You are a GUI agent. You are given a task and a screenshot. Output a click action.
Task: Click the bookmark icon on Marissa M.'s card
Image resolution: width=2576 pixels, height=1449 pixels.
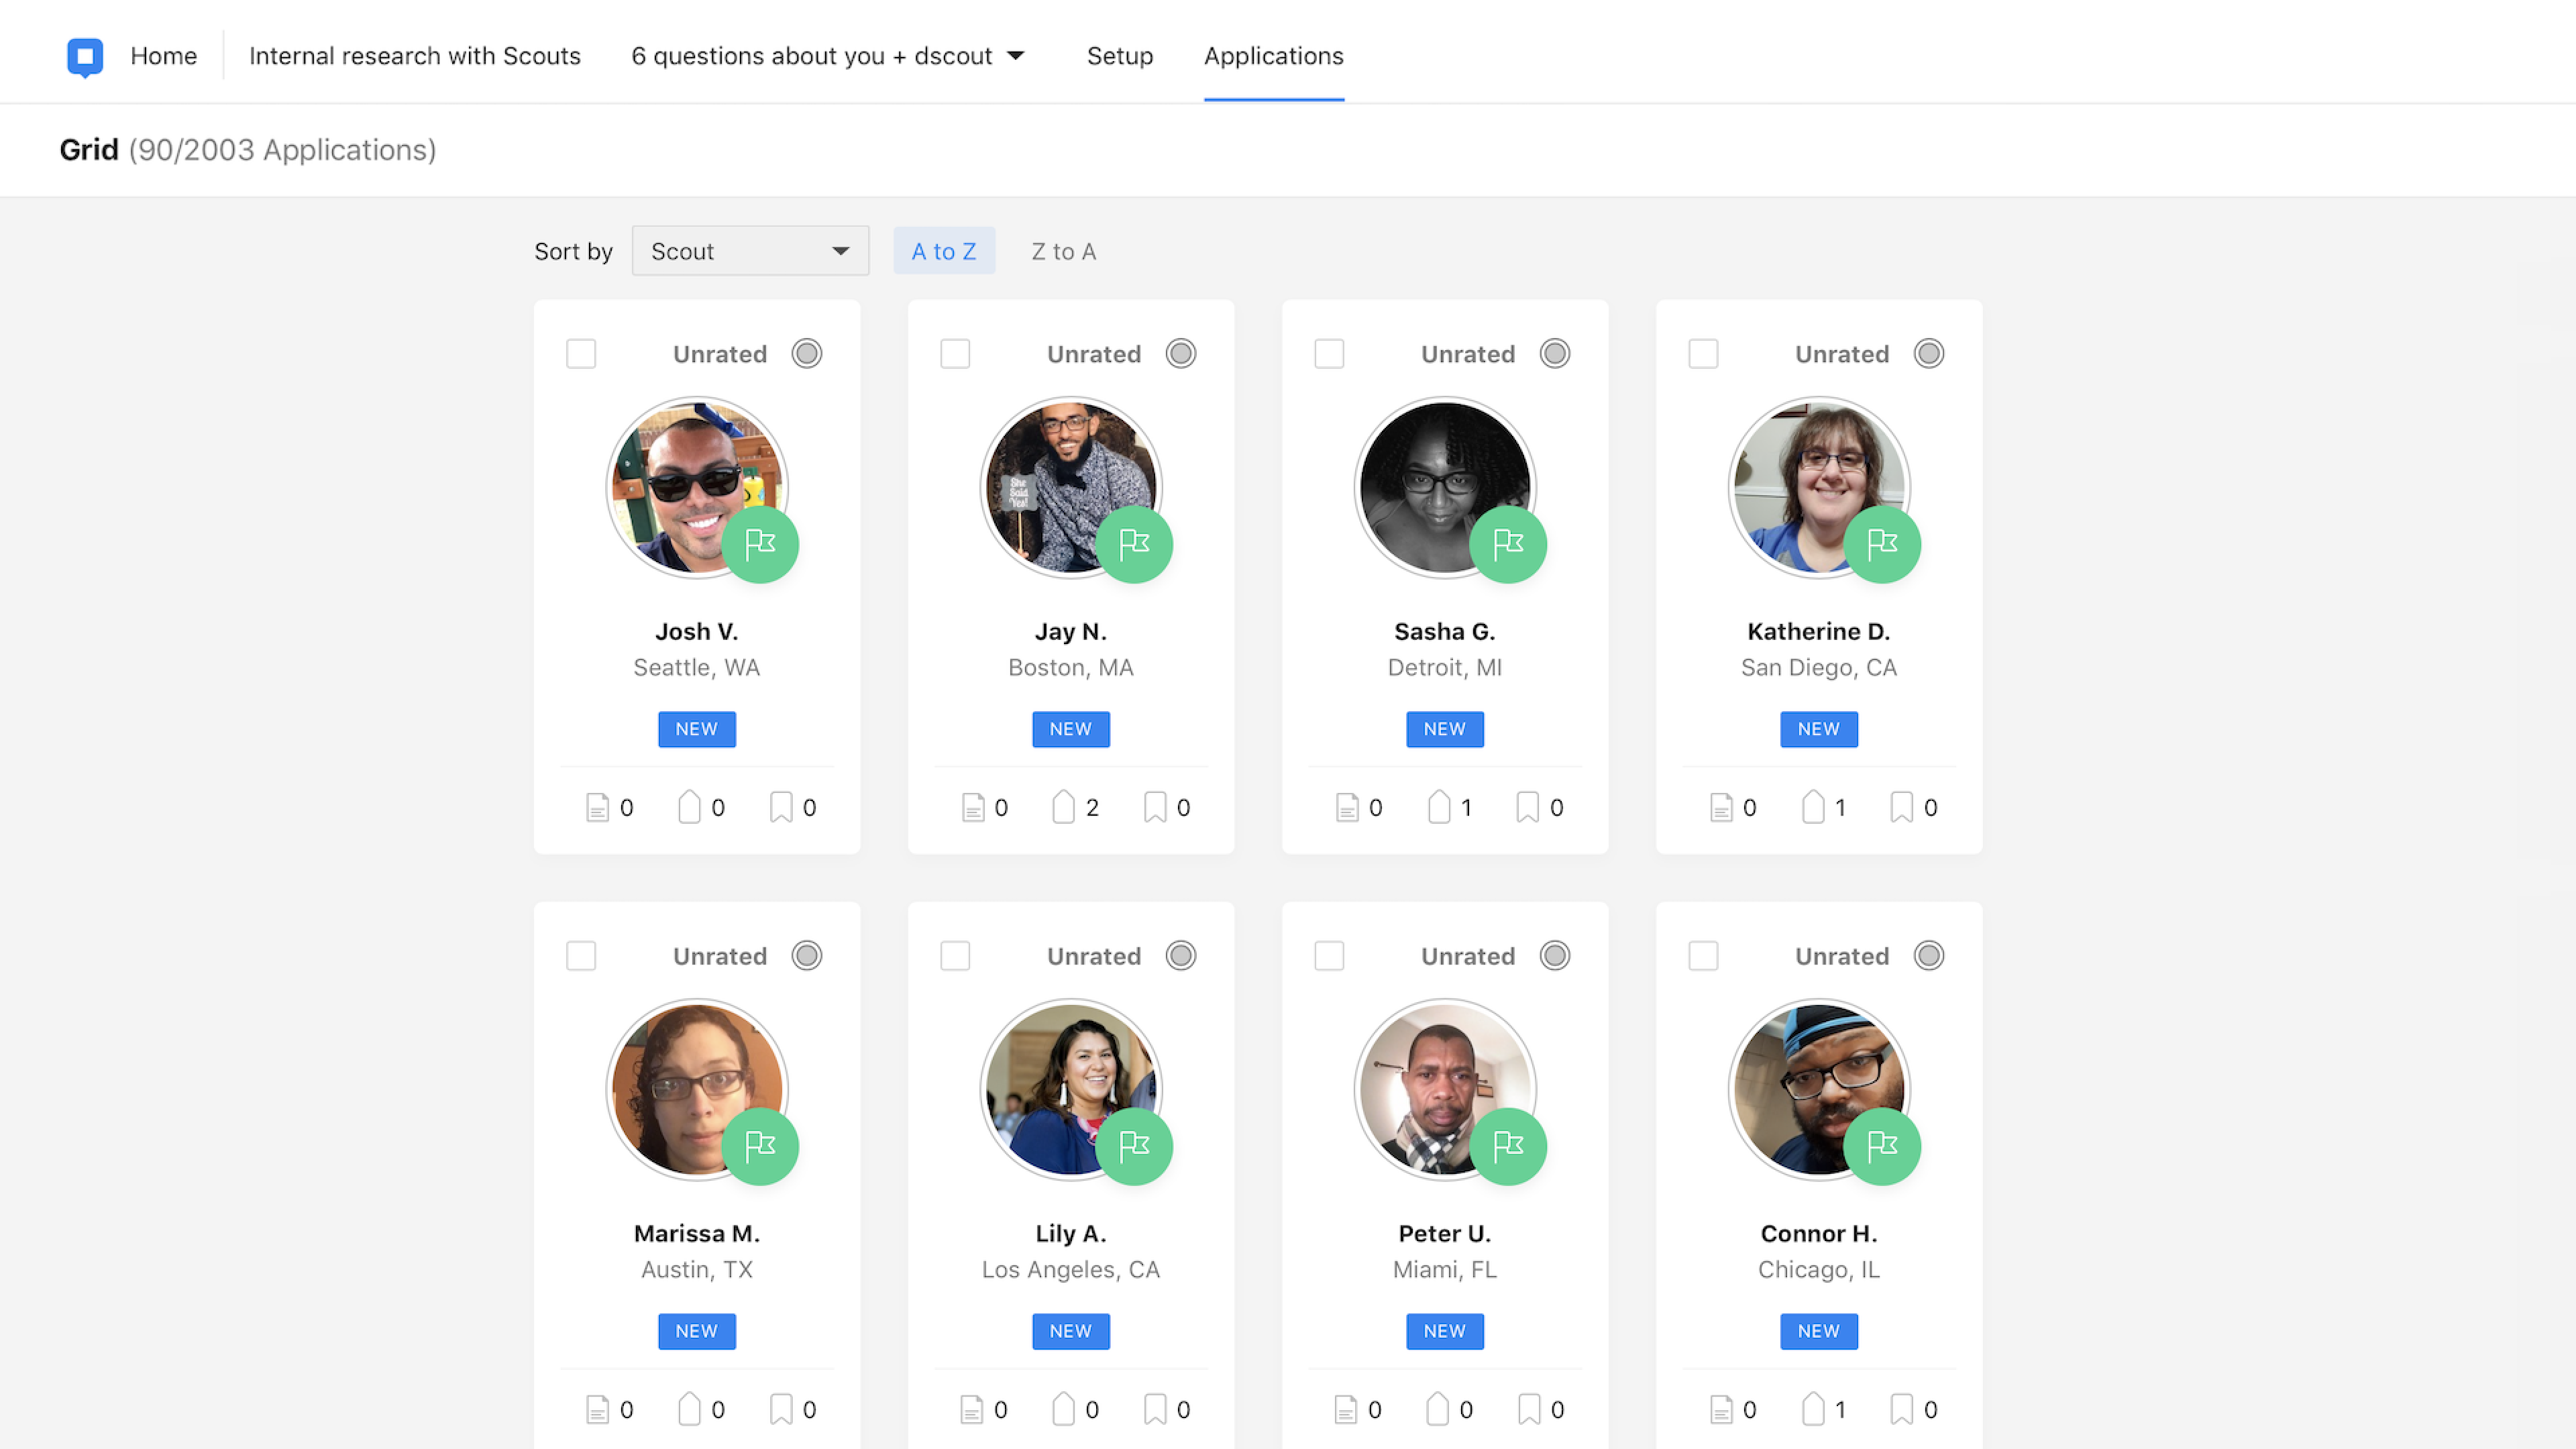[x=780, y=1409]
